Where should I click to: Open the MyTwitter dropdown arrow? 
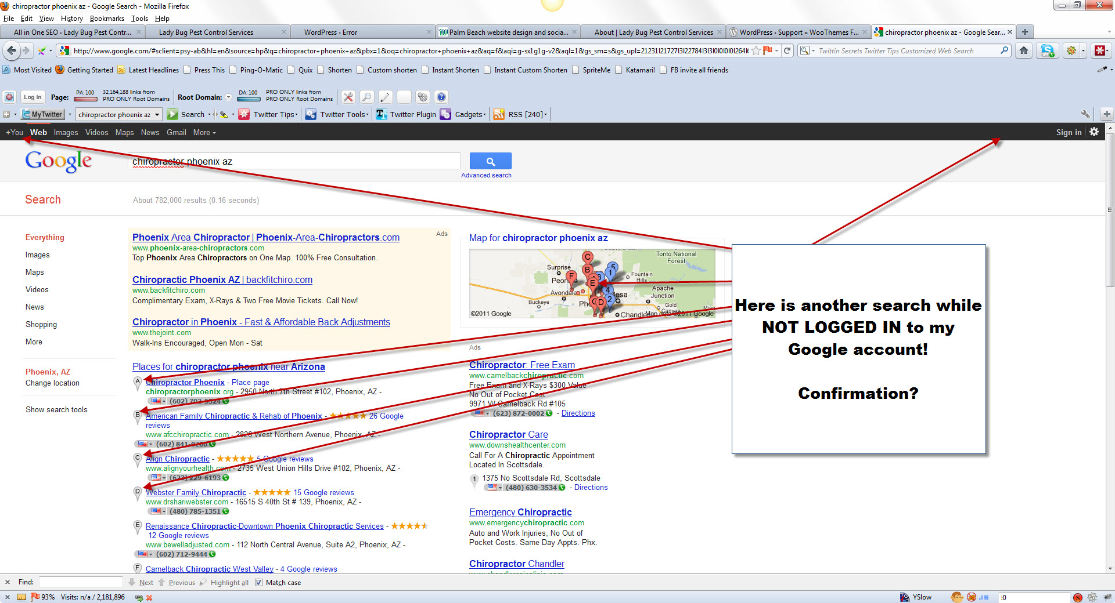tap(69, 114)
